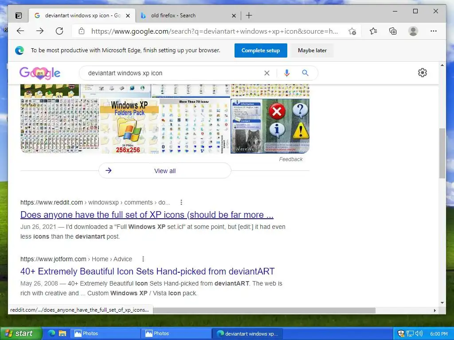Open more options for the reddit.com result
Viewport: 454px width, 340px height.
(181, 202)
